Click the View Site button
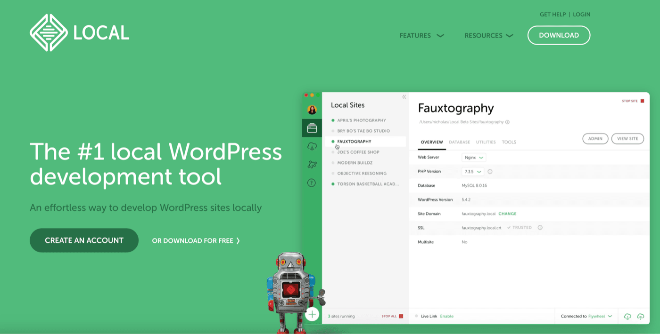Screen dimensions: 660x334 [x=627, y=139]
